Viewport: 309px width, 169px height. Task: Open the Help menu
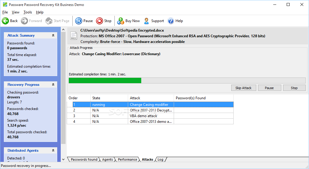[40, 12]
